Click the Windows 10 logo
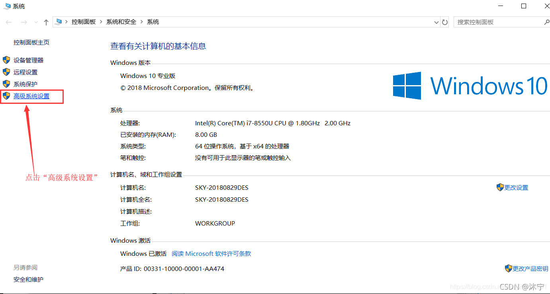 (x=470, y=86)
